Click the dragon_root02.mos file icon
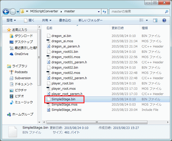The width and height of the screenshot is (172, 141). tap(49, 73)
